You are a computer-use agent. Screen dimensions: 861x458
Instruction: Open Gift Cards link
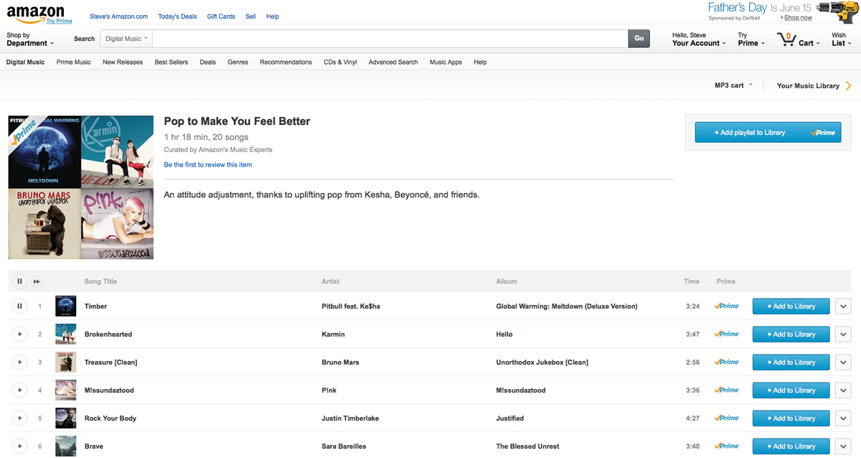tap(221, 17)
